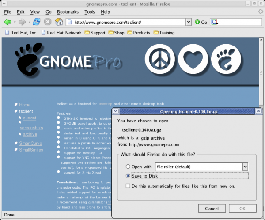This screenshot has height=220, width=265.
Task: Click the GNOME foot circle in the banner
Action: coord(226,59)
